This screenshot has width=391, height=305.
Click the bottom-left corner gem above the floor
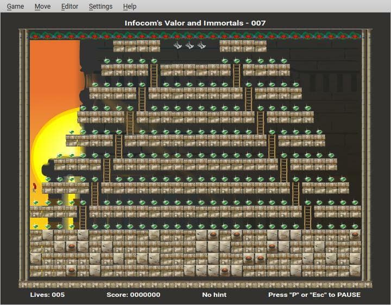[36, 226]
